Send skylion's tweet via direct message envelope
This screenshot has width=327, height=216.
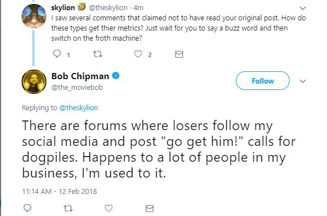[x=179, y=54]
